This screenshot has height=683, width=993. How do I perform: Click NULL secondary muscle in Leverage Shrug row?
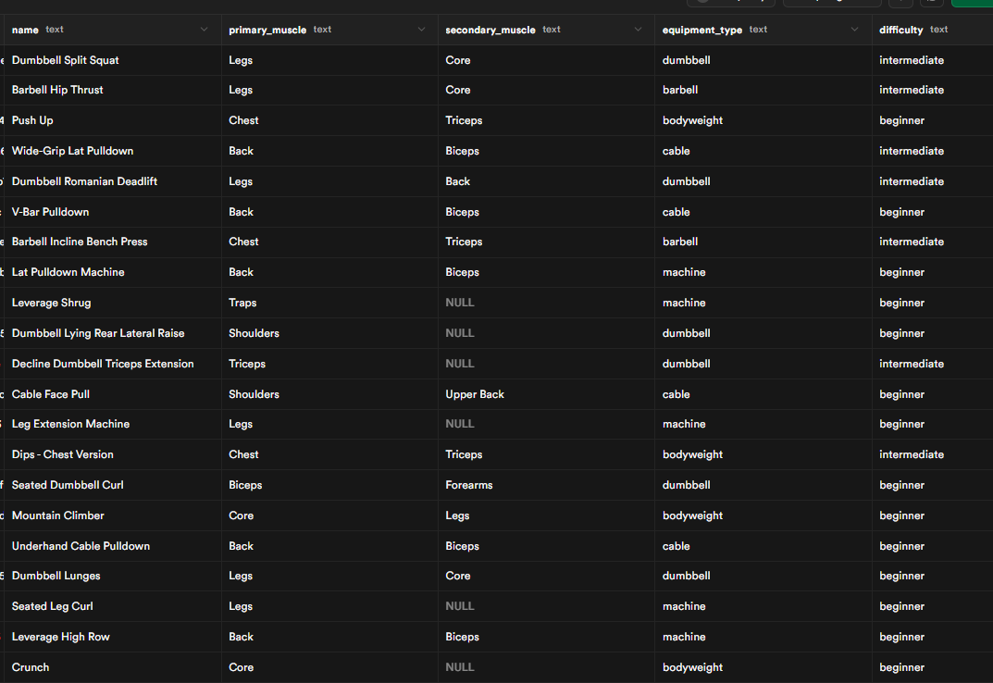click(x=547, y=303)
